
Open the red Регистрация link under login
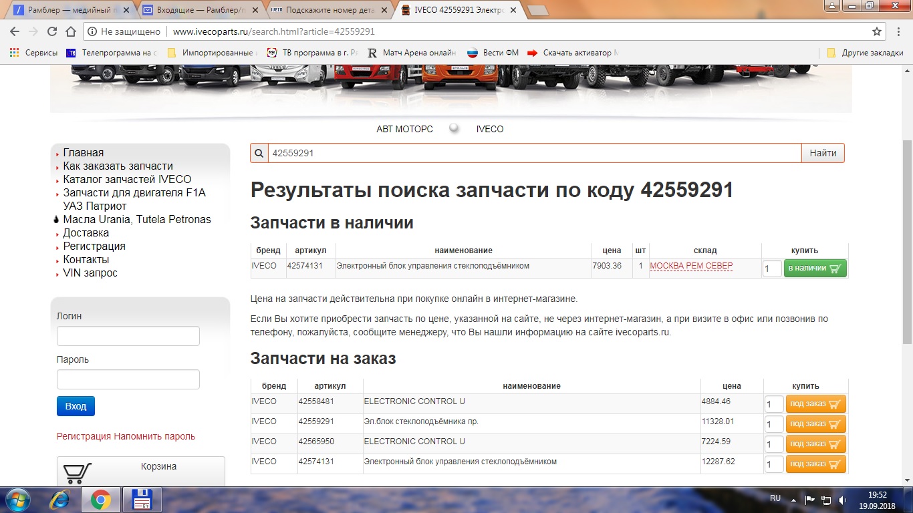(84, 436)
